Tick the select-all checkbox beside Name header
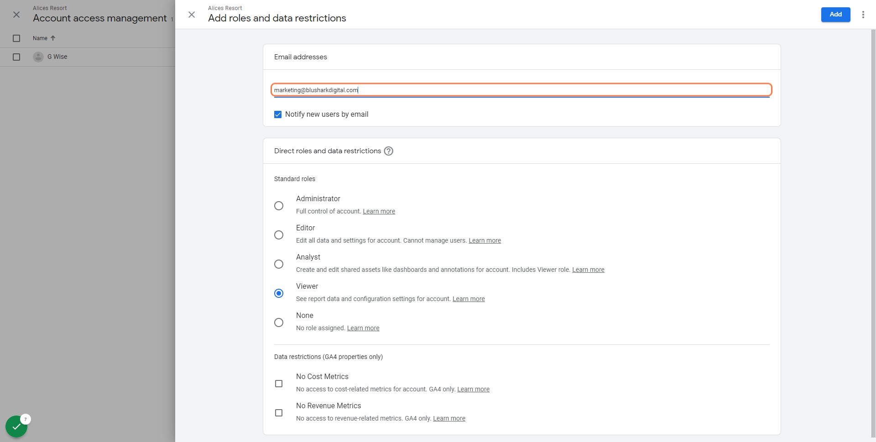Screen dimensions: 876x442 point(16,38)
